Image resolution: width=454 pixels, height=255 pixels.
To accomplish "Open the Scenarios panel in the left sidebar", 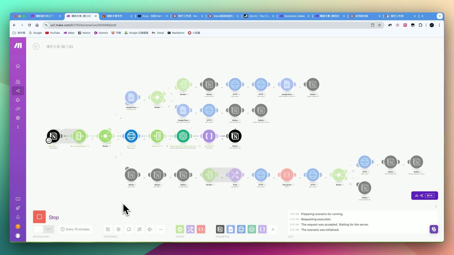I will [x=18, y=91].
